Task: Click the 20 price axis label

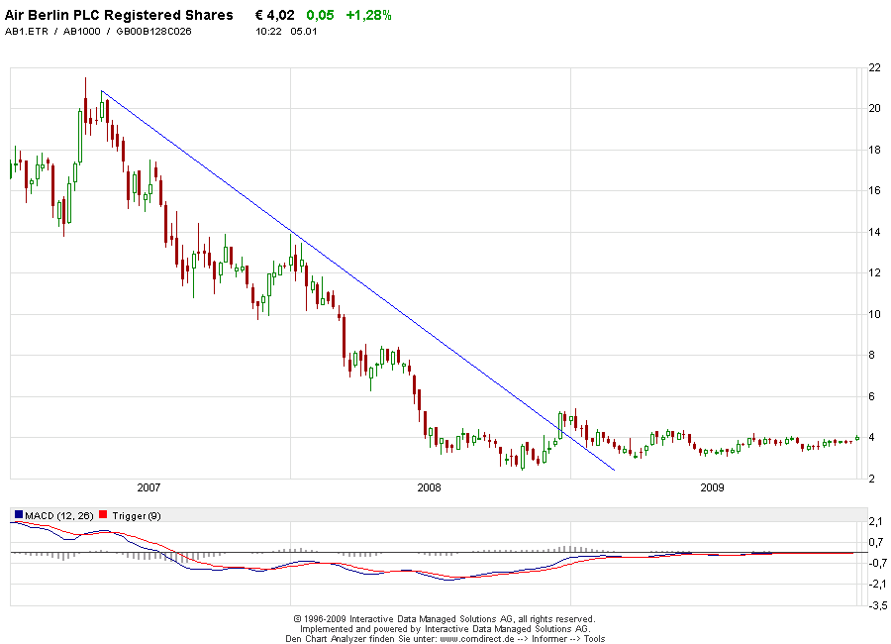Action: coord(874,108)
